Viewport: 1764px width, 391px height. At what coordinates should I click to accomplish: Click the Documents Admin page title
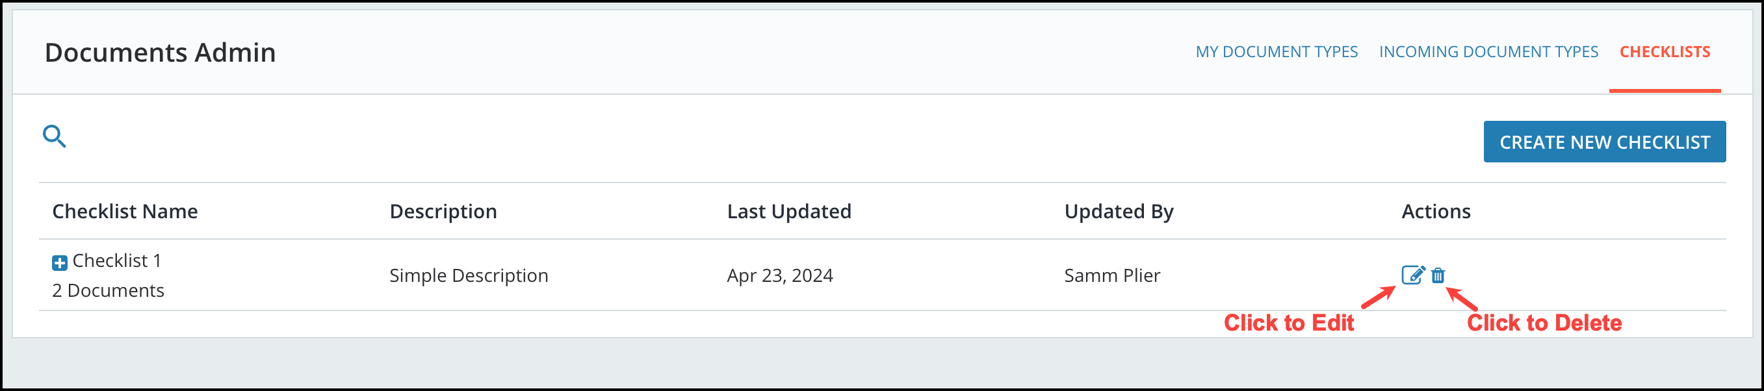click(161, 53)
